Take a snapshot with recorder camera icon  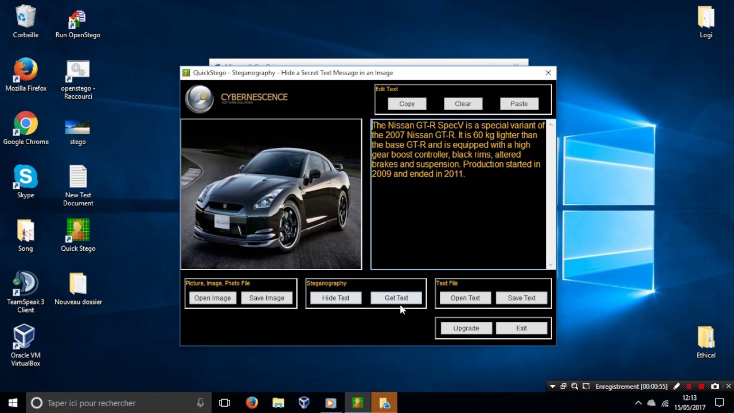[x=715, y=387]
